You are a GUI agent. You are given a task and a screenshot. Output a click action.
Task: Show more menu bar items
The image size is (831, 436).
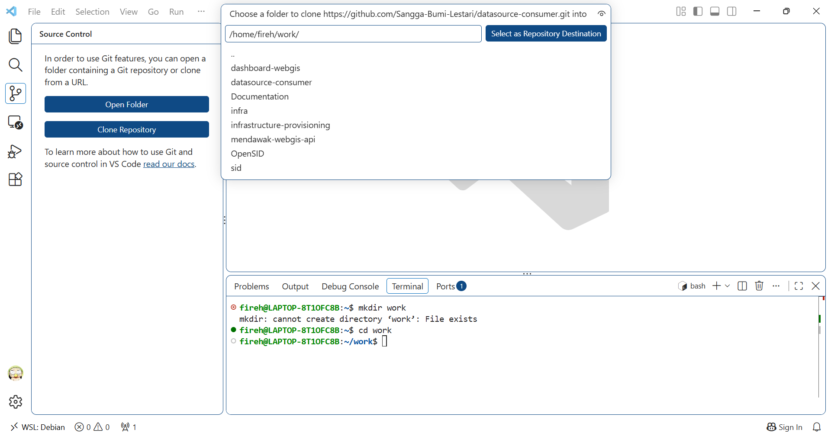click(201, 12)
